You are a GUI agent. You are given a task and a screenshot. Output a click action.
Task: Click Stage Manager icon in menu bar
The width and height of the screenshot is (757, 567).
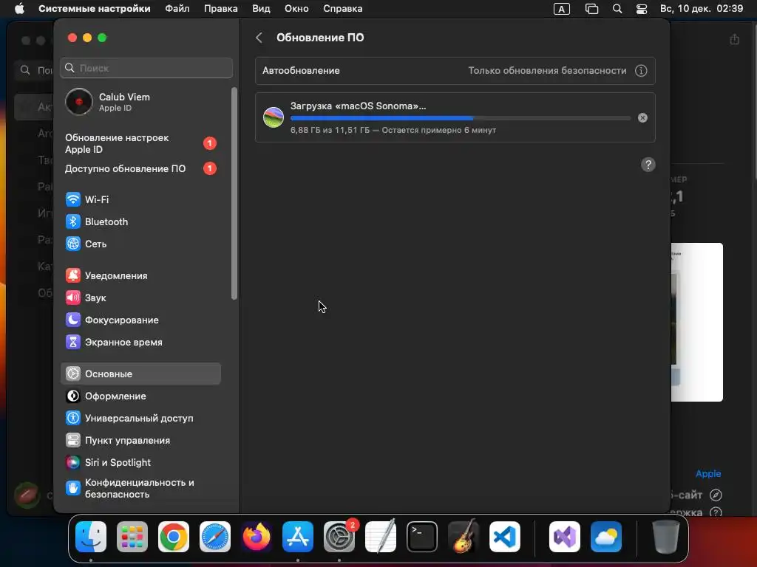(x=591, y=9)
